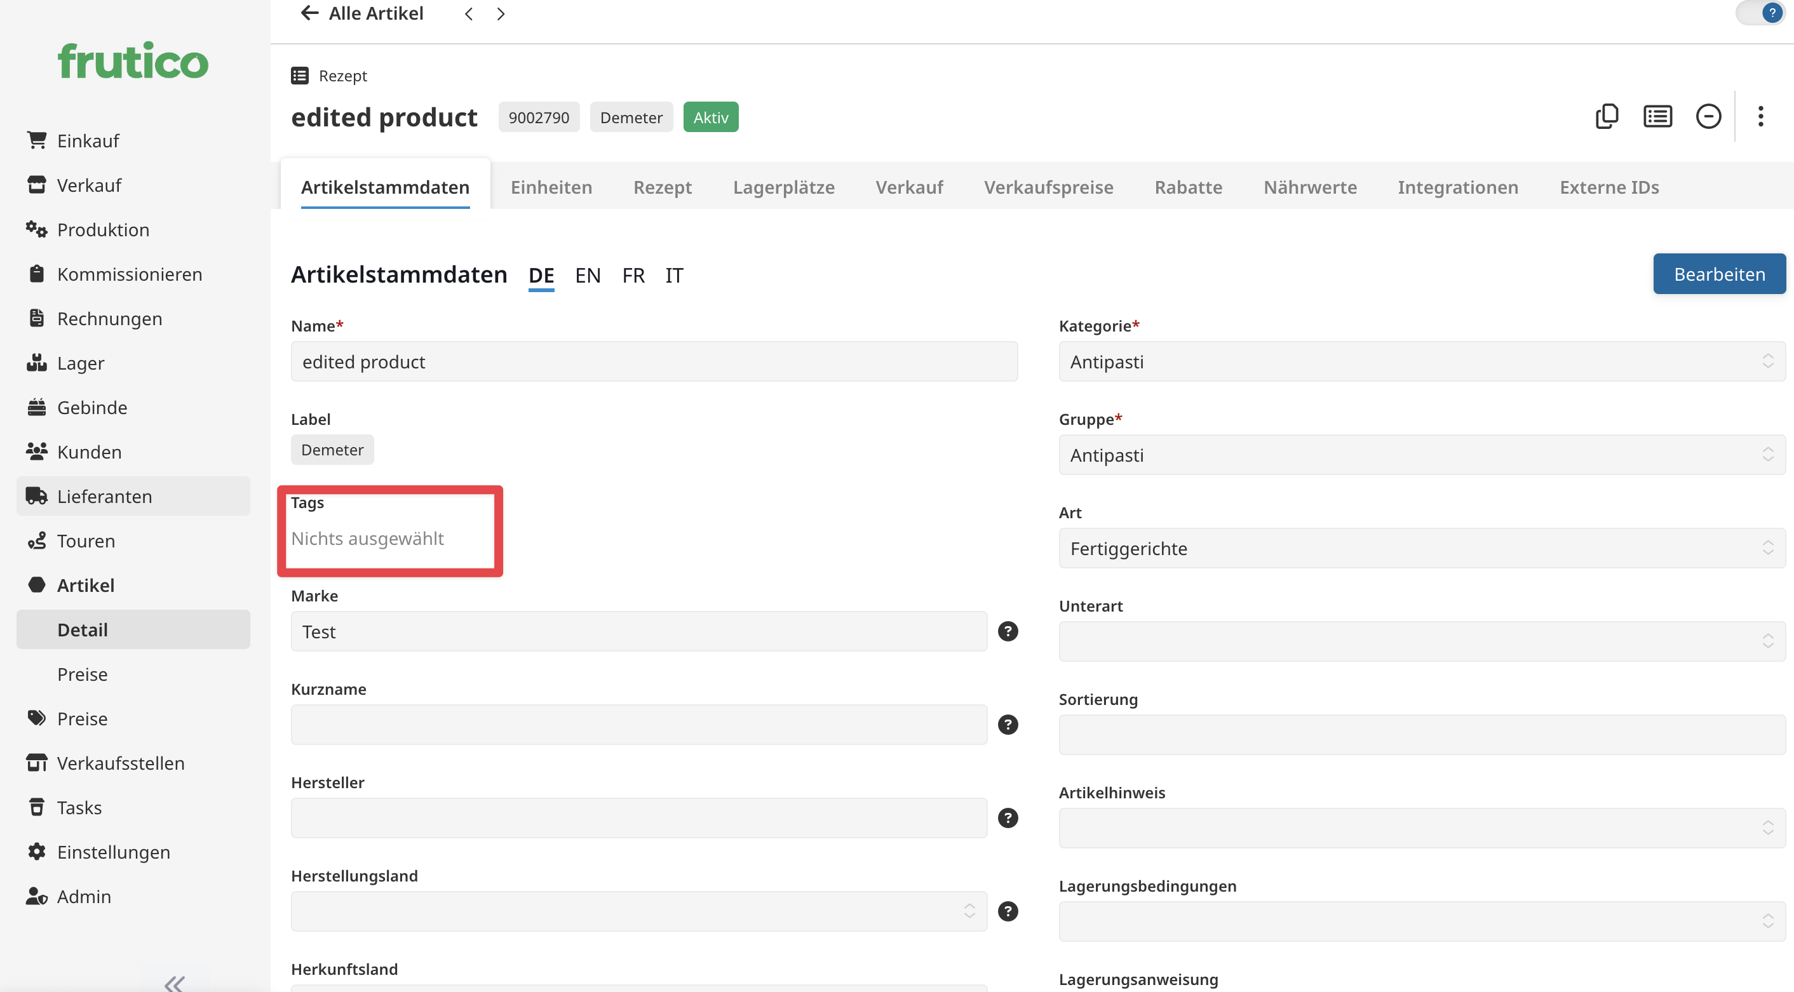This screenshot has height=992, width=1794.
Task: Switch language to FR
Action: (632, 276)
